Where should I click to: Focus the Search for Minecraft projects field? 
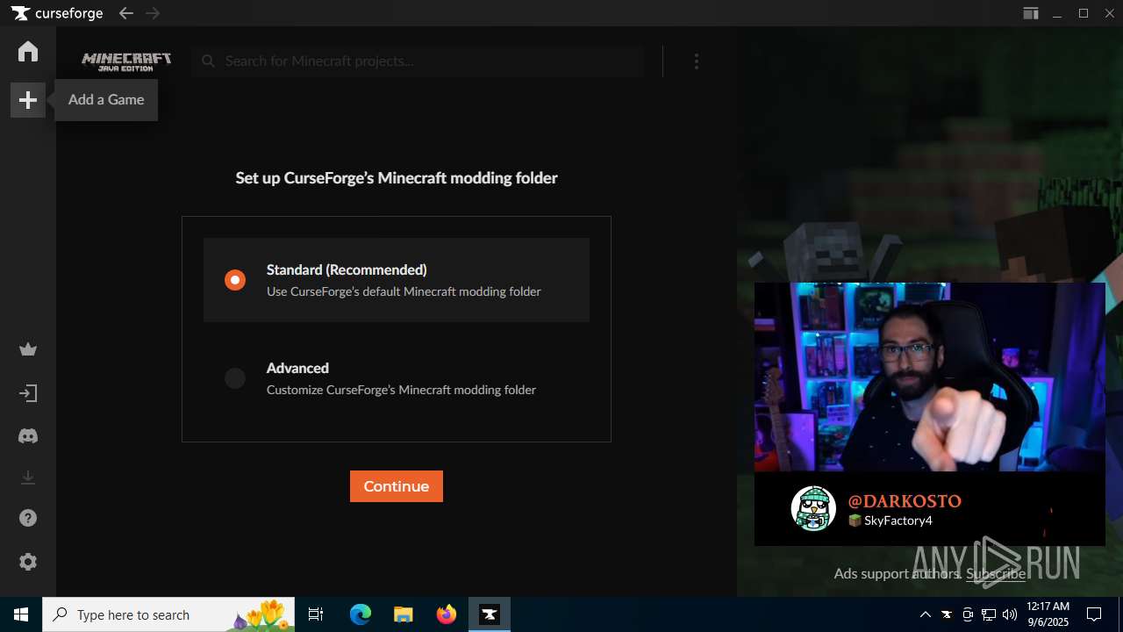tap(418, 61)
